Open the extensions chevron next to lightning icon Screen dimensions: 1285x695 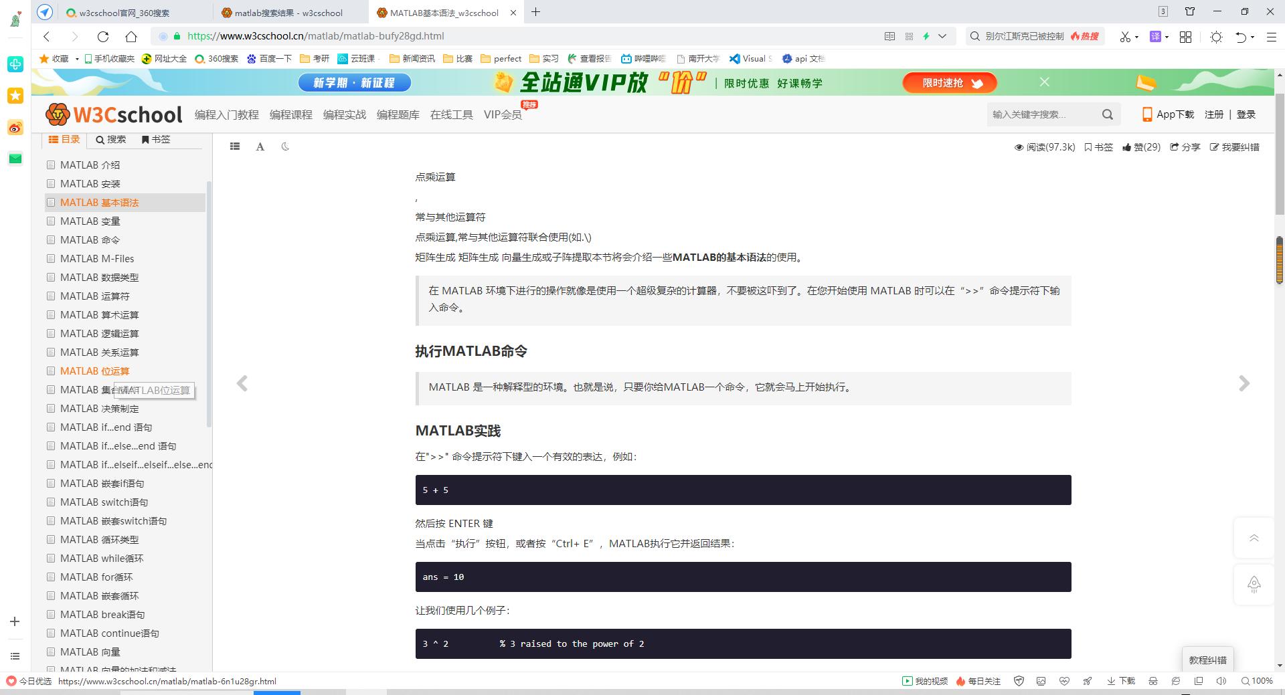[x=942, y=37]
